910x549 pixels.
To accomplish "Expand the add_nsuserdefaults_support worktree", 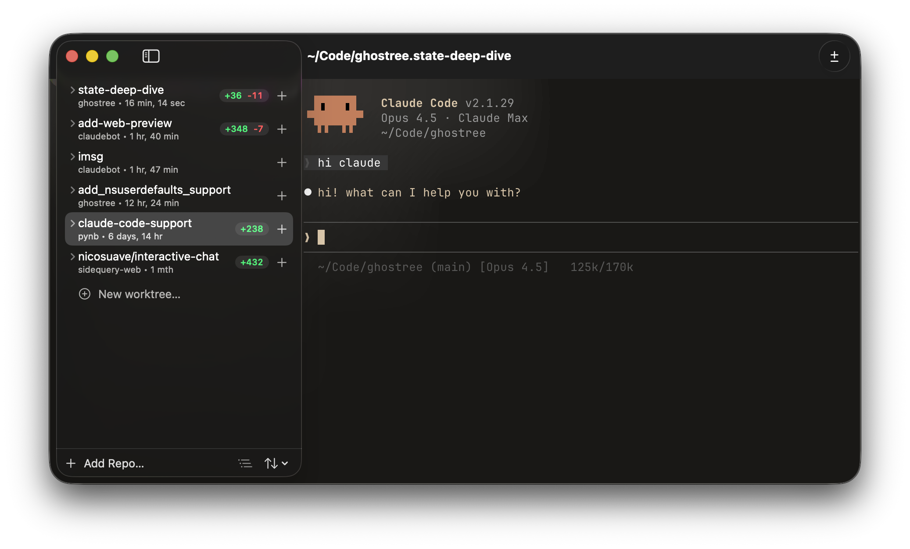I will coord(72,189).
